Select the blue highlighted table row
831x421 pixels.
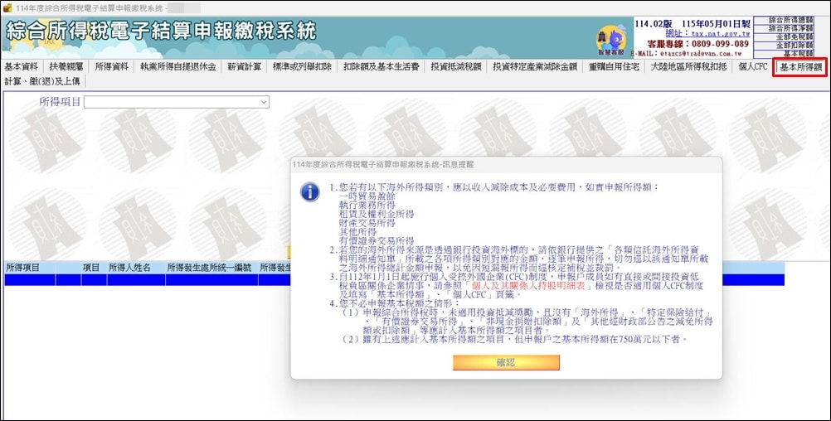point(394,279)
